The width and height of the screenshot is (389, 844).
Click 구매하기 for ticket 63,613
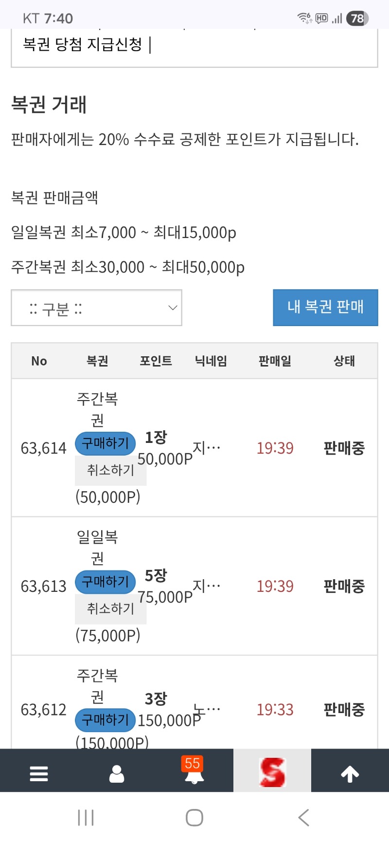(x=105, y=582)
